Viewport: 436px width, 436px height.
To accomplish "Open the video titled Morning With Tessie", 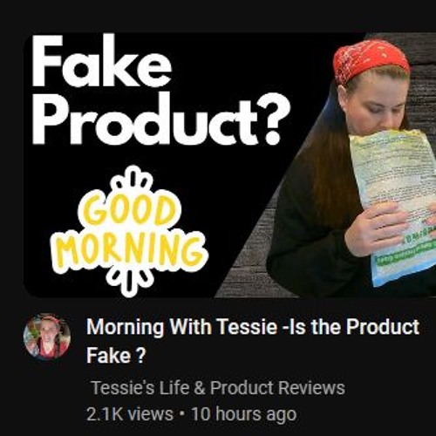I will [x=252, y=341].
